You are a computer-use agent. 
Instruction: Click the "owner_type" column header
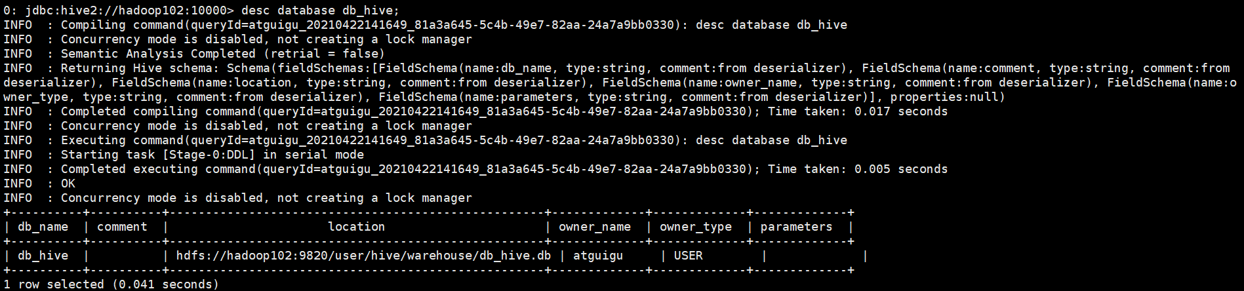pyautogui.click(x=696, y=227)
